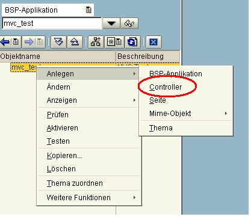Open the forward navigation history list icon
This screenshot has width=251, height=217.
[x=40, y=42]
